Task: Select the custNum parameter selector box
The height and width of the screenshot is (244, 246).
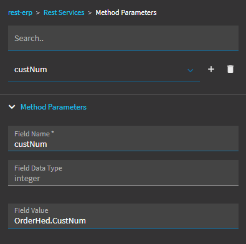Action: coord(104,70)
